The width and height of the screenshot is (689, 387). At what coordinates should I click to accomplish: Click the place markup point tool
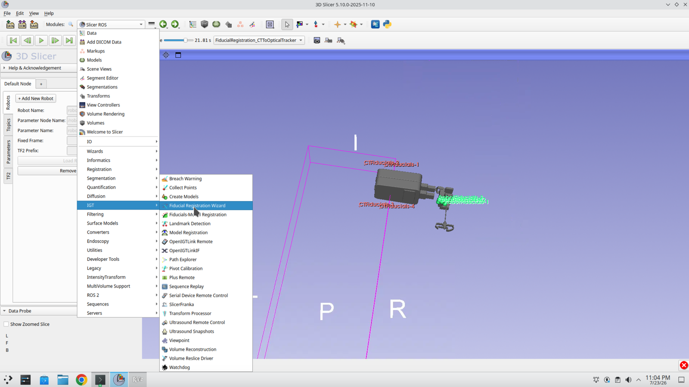click(316, 25)
